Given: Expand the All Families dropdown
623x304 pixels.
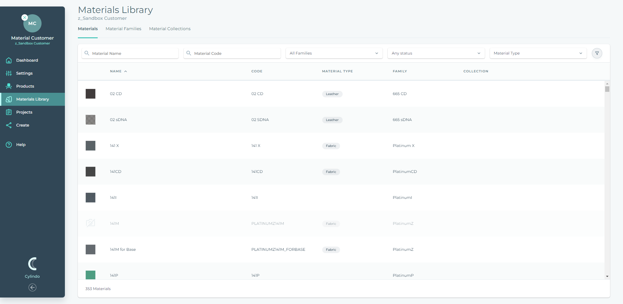Looking at the screenshot, I should pos(334,53).
